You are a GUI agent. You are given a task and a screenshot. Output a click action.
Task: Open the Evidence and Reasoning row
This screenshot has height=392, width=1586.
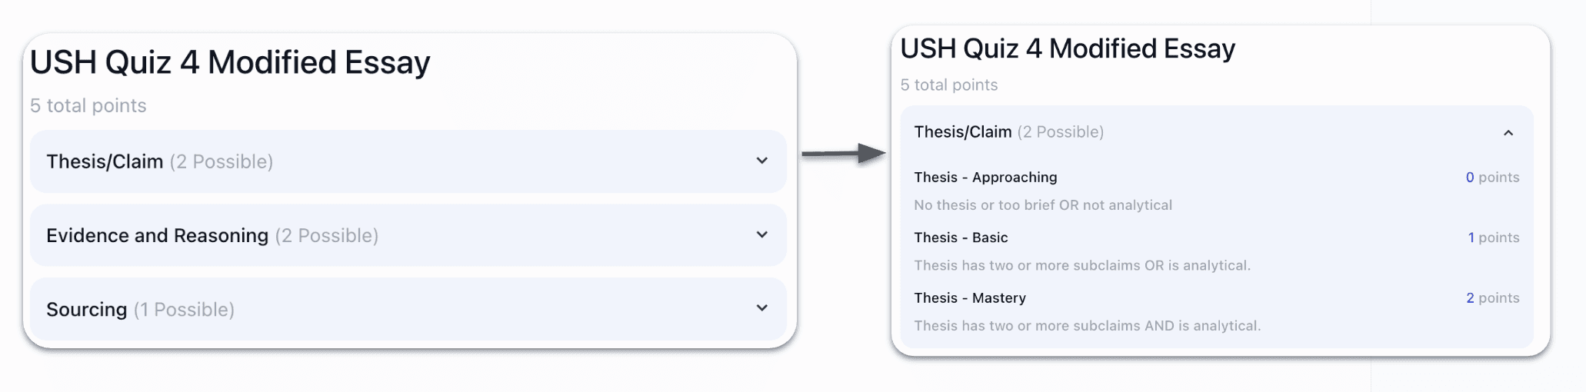(x=408, y=235)
